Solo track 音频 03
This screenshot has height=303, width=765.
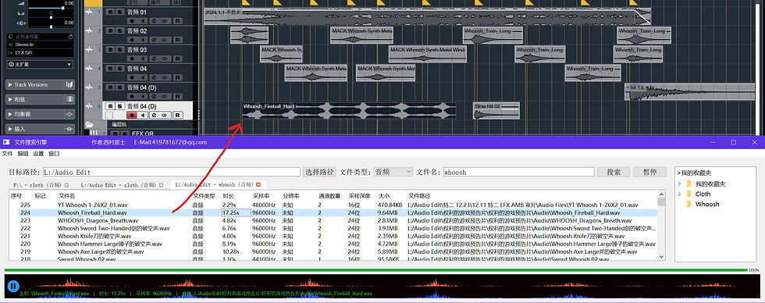(x=119, y=50)
